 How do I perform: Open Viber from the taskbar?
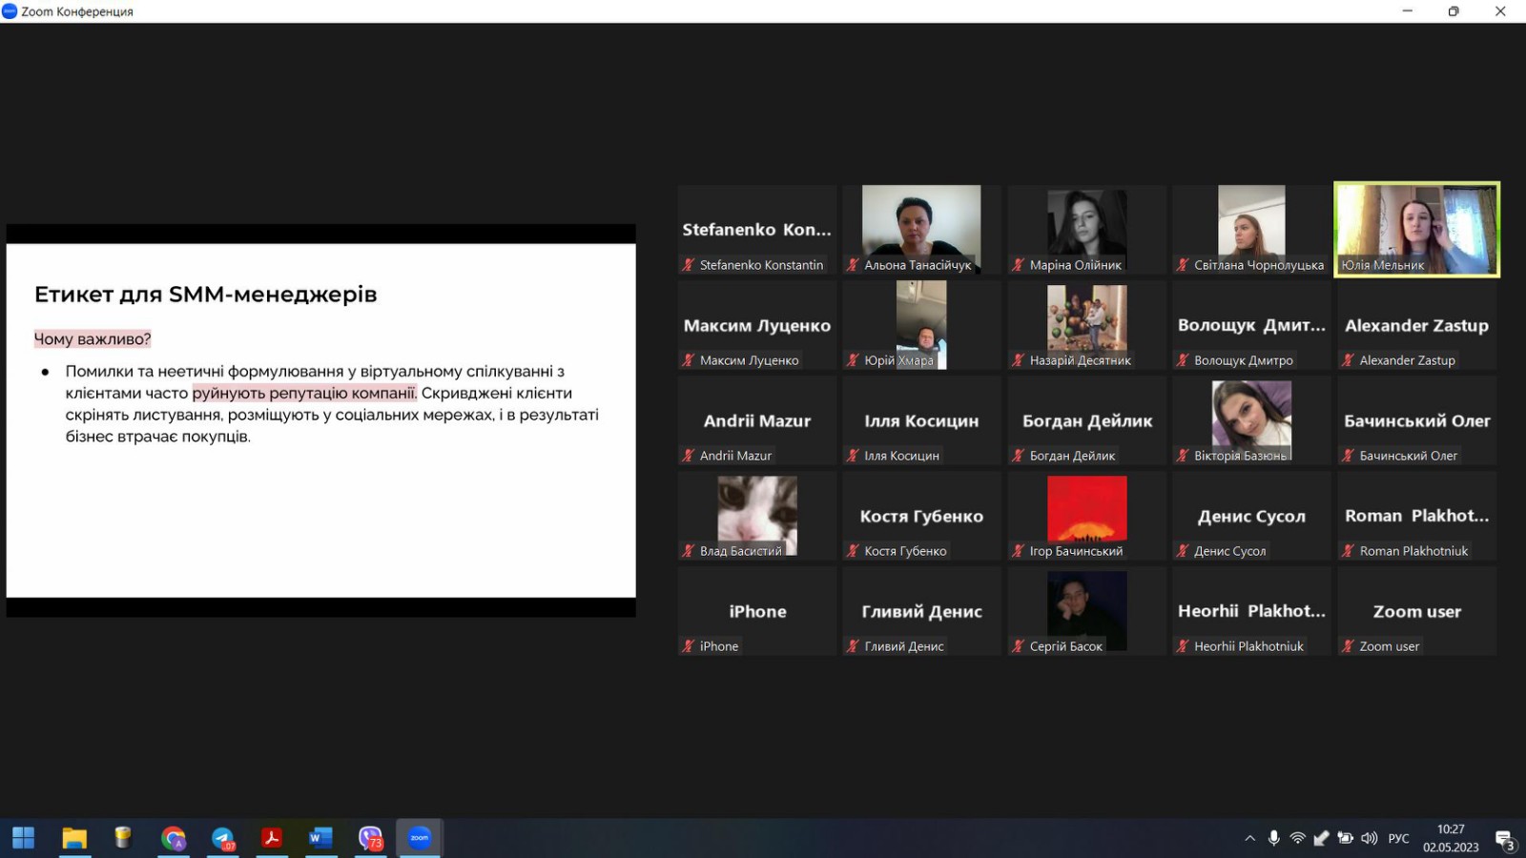click(370, 838)
